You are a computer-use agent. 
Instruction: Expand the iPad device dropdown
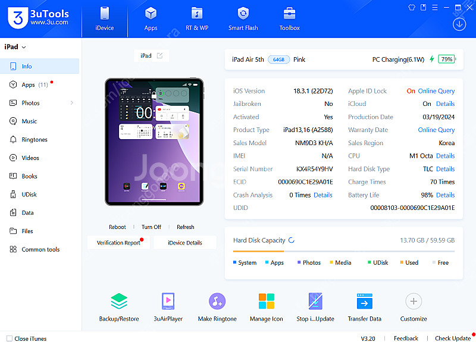(24, 47)
